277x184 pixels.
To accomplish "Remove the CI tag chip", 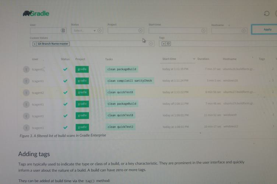I will click(x=164, y=44).
